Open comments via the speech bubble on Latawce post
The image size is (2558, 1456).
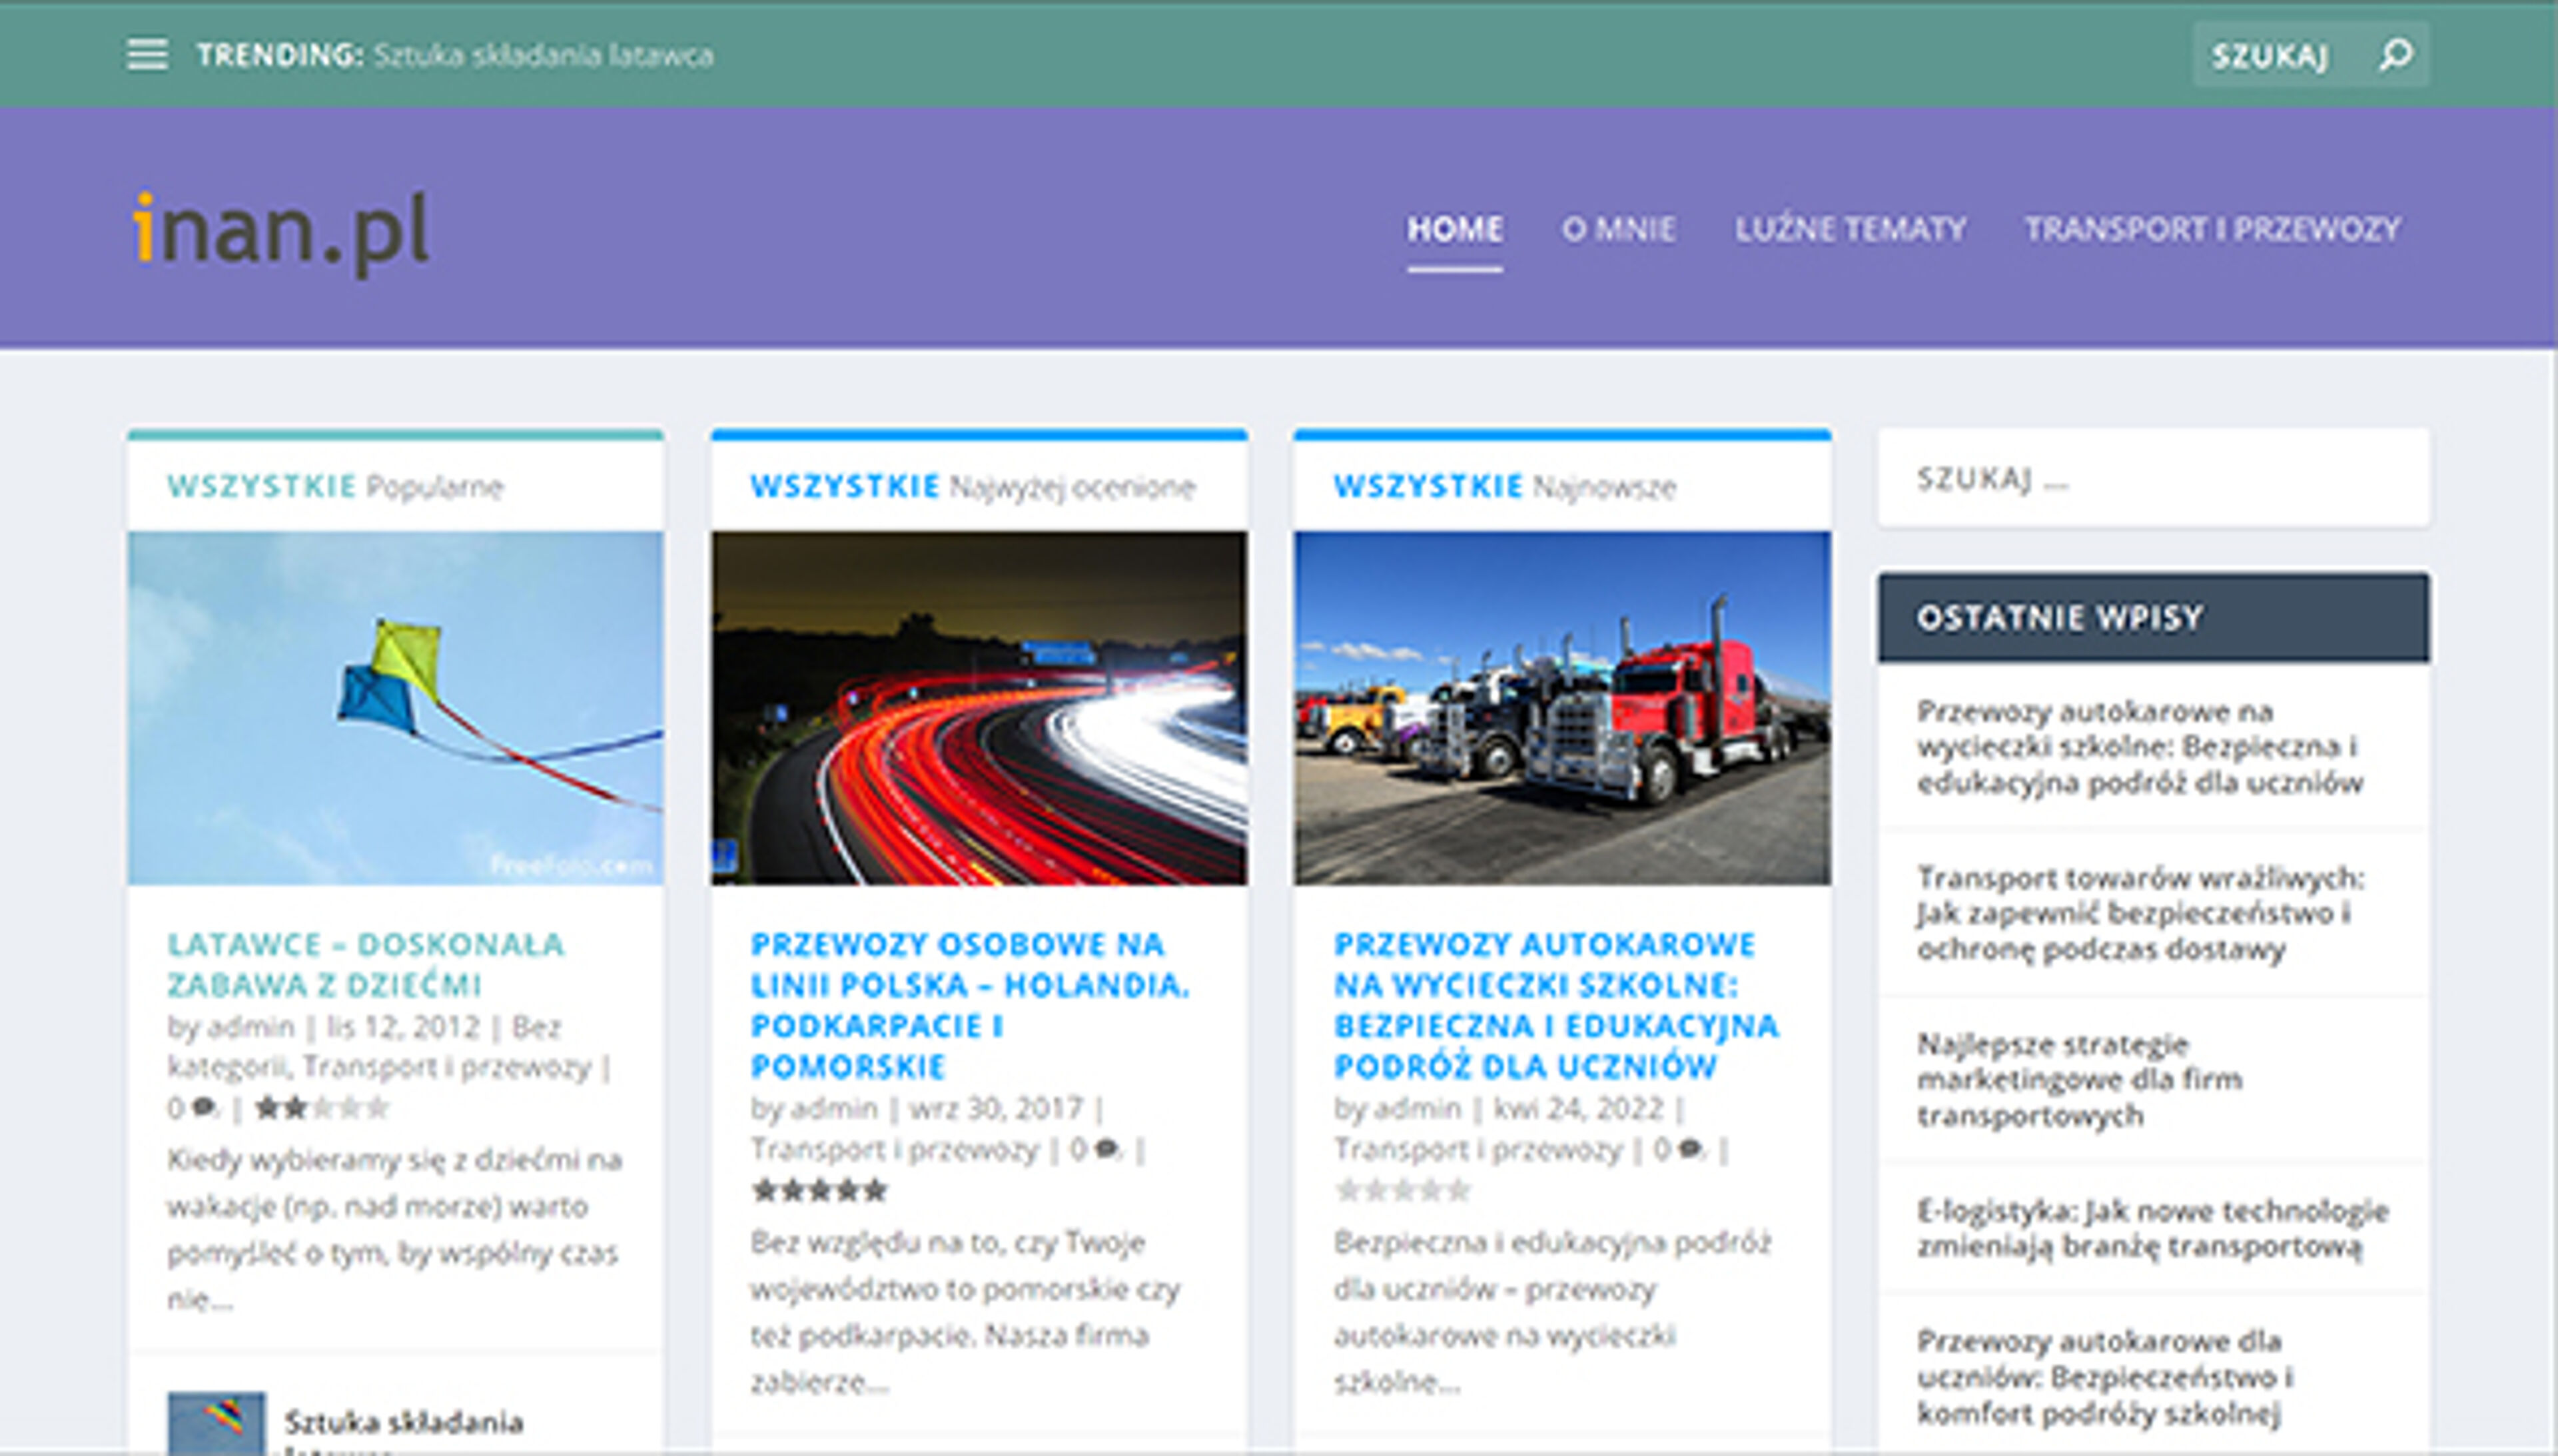coord(204,1106)
